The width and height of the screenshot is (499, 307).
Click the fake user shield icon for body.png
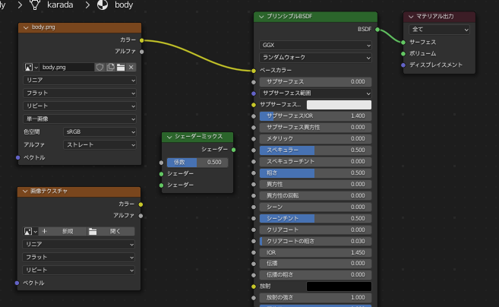99,67
